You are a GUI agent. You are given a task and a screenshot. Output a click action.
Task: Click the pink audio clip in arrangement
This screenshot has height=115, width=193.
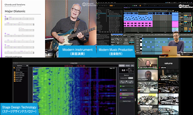pyautogui.click(x=138, y=24)
